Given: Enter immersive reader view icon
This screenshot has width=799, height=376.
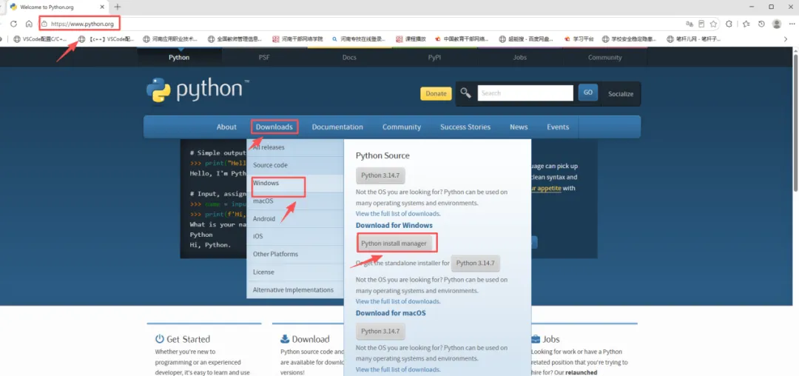Looking at the screenshot, I should (701, 24).
